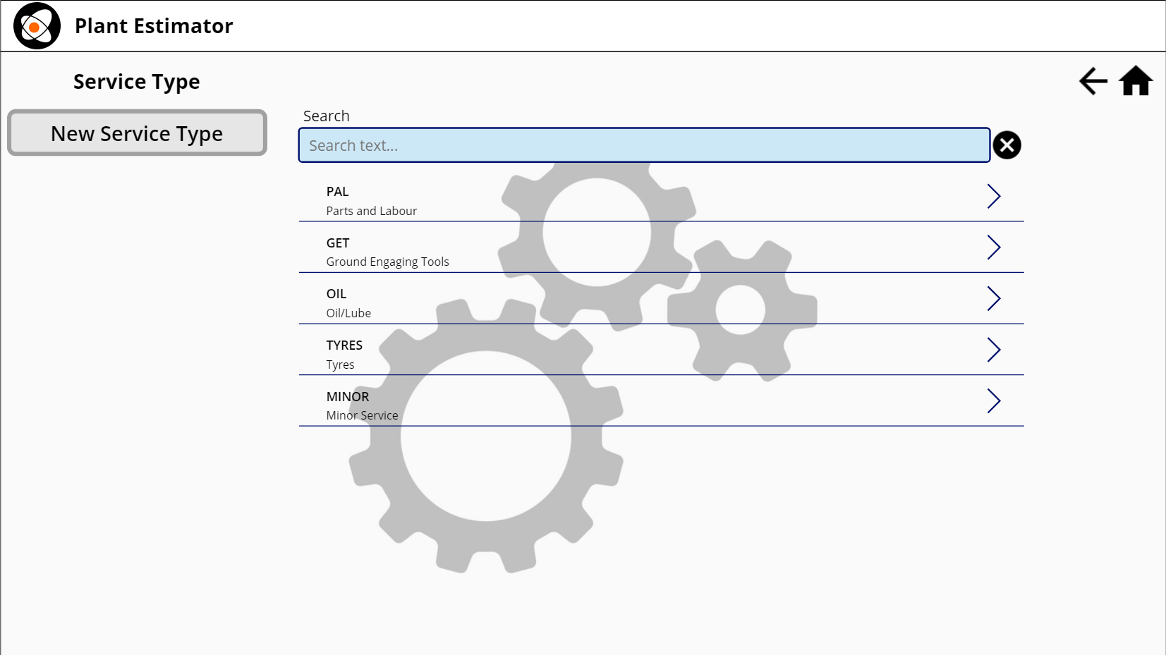Select the 'Minor Service' description

point(362,415)
